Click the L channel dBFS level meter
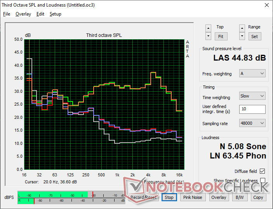 point(71,194)
